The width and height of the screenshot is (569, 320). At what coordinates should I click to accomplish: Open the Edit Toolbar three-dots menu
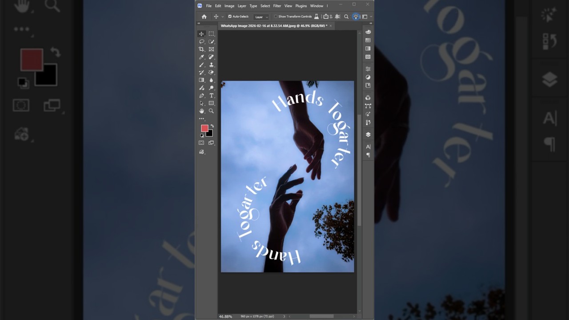tap(201, 119)
